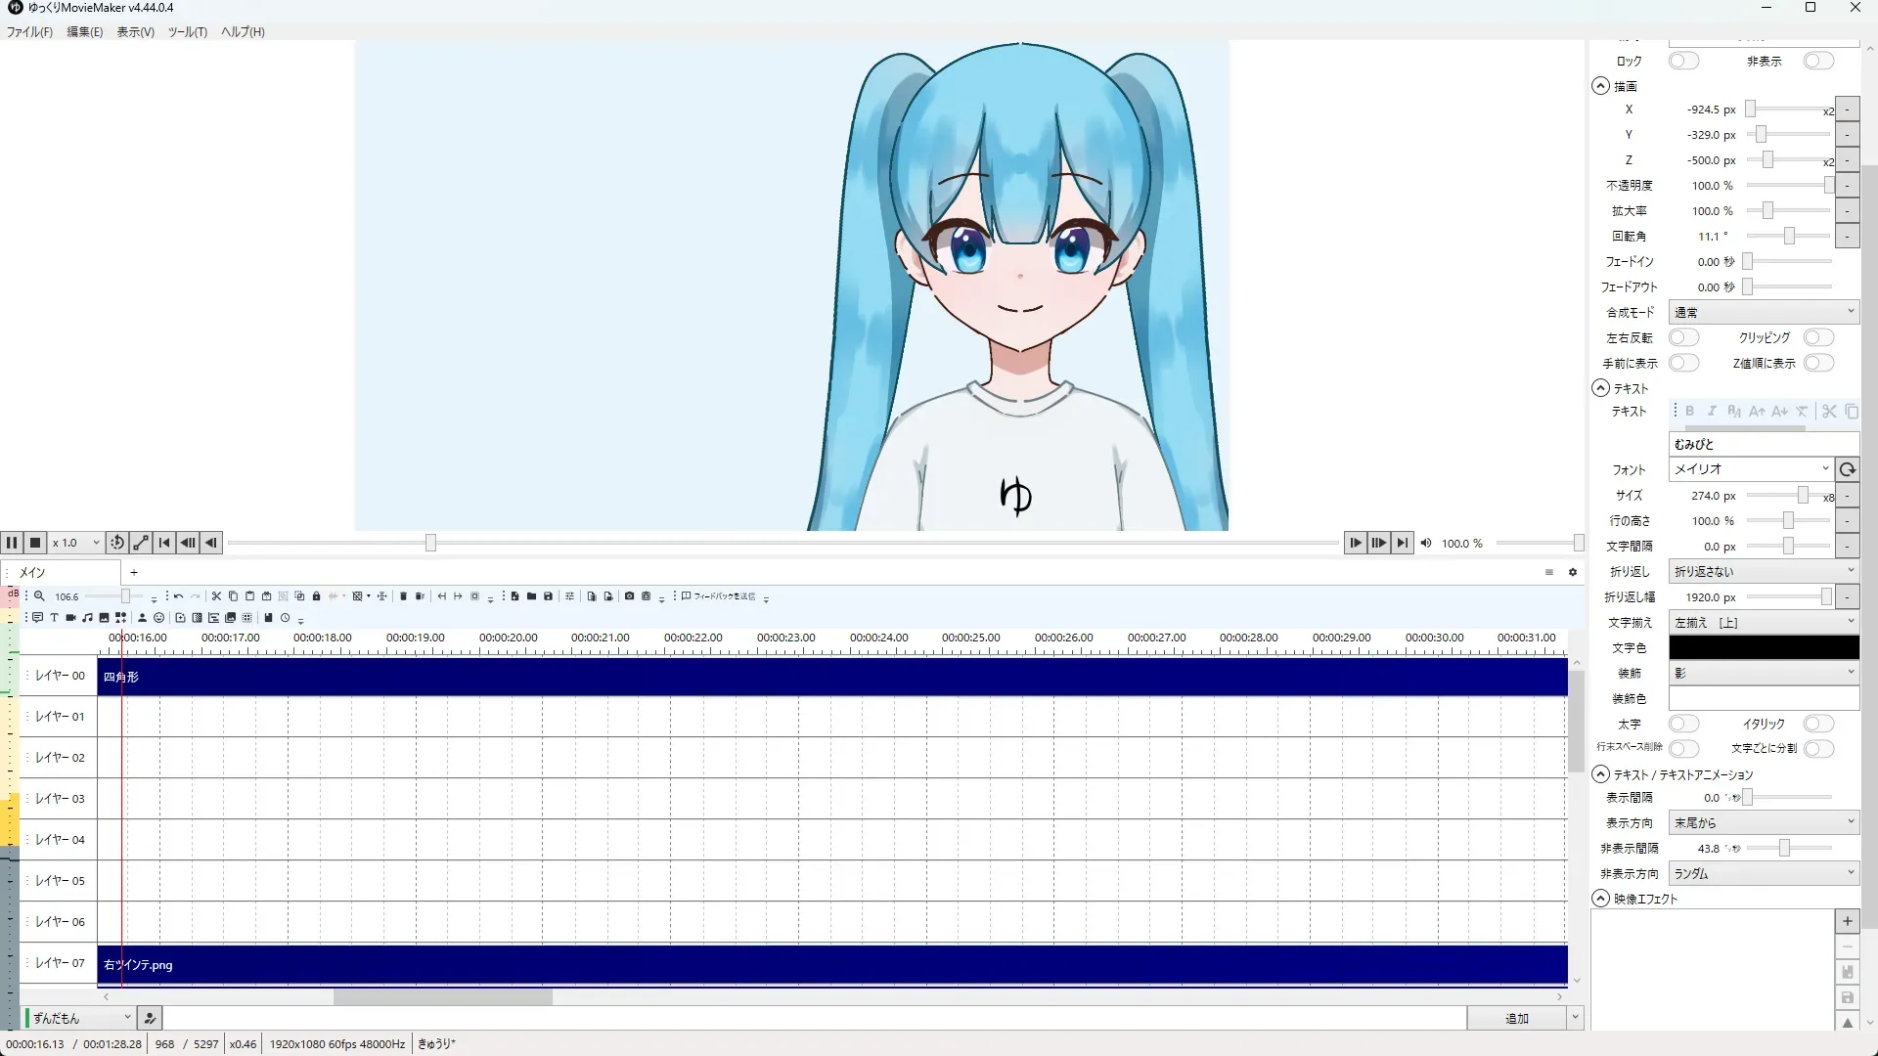Click the undo arrow icon

(x=178, y=596)
